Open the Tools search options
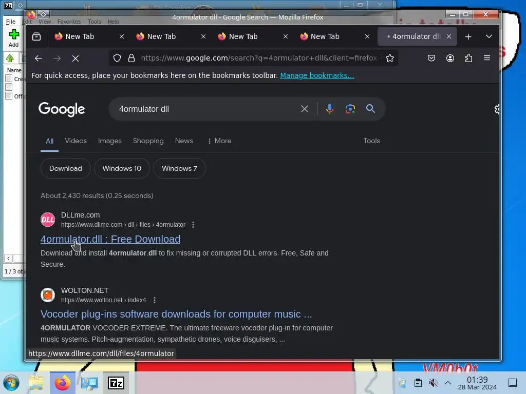526x394 pixels. pyautogui.click(x=371, y=141)
